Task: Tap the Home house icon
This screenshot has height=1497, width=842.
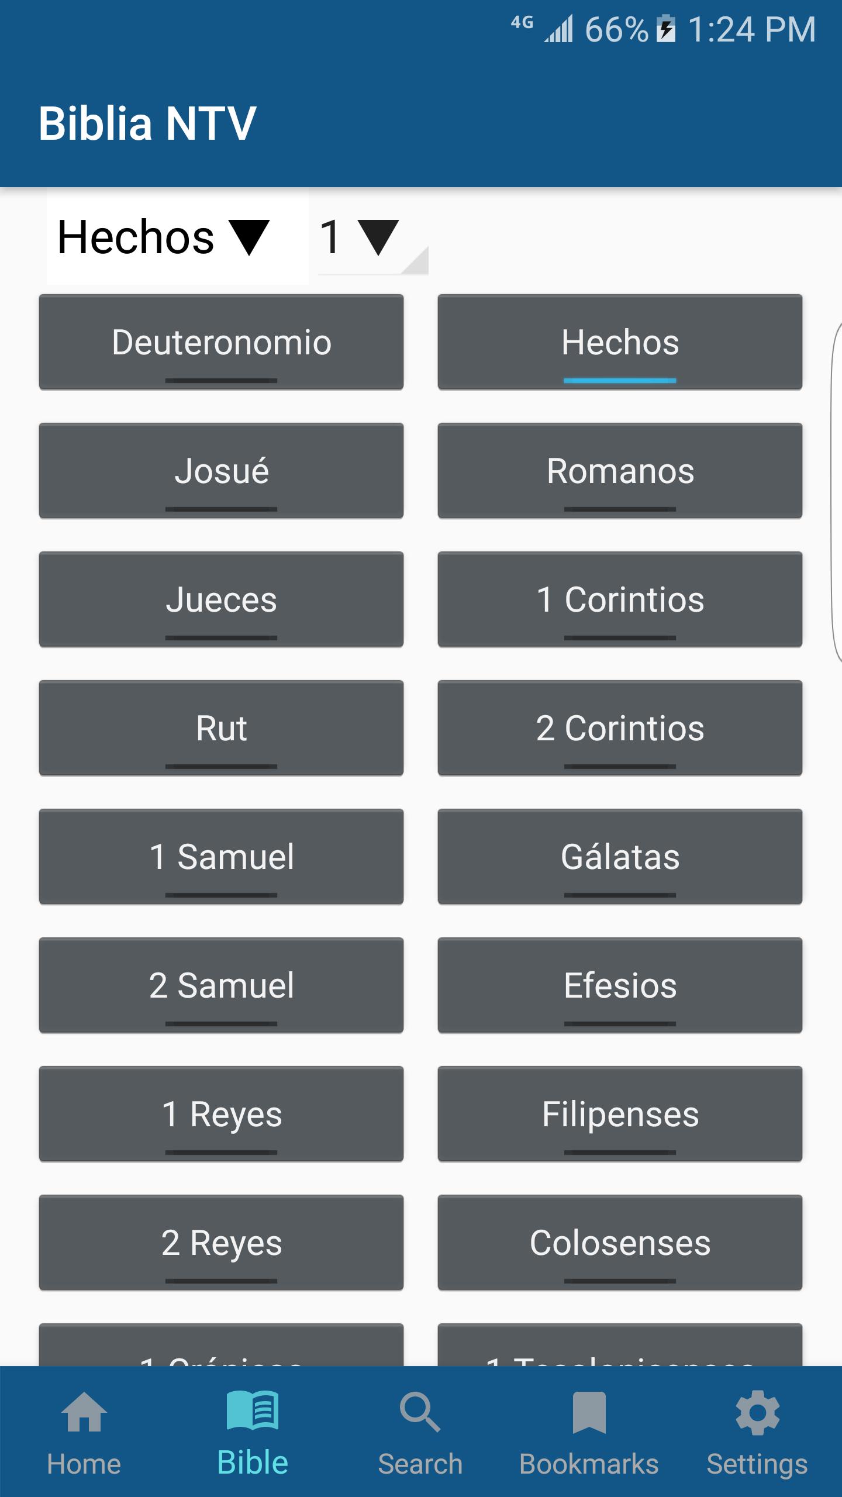Action: pos(84,1412)
